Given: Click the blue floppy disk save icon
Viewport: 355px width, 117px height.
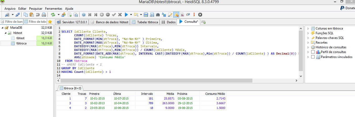Looking at the screenshot, I should coord(146,15).
